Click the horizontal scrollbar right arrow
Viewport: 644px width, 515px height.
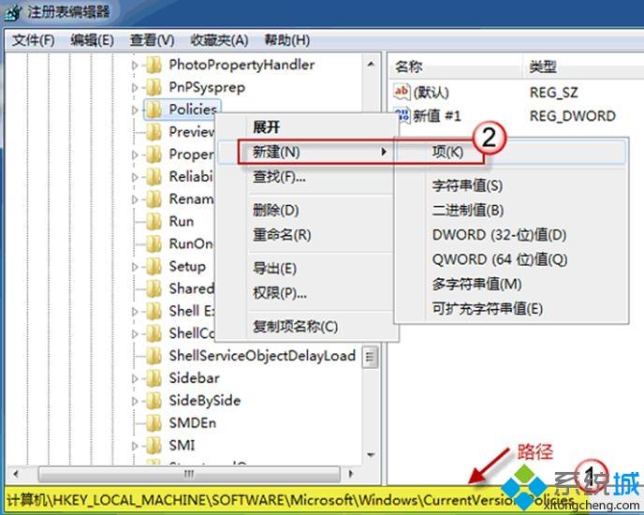[350, 474]
